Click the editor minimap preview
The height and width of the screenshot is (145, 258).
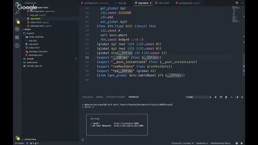[x=237, y=14]
